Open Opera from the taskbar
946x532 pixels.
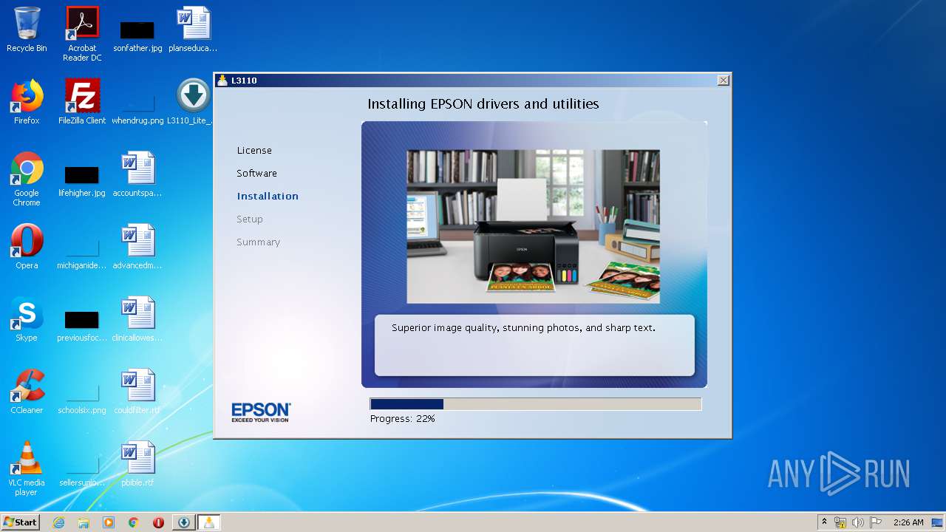(x=158, y=522)
